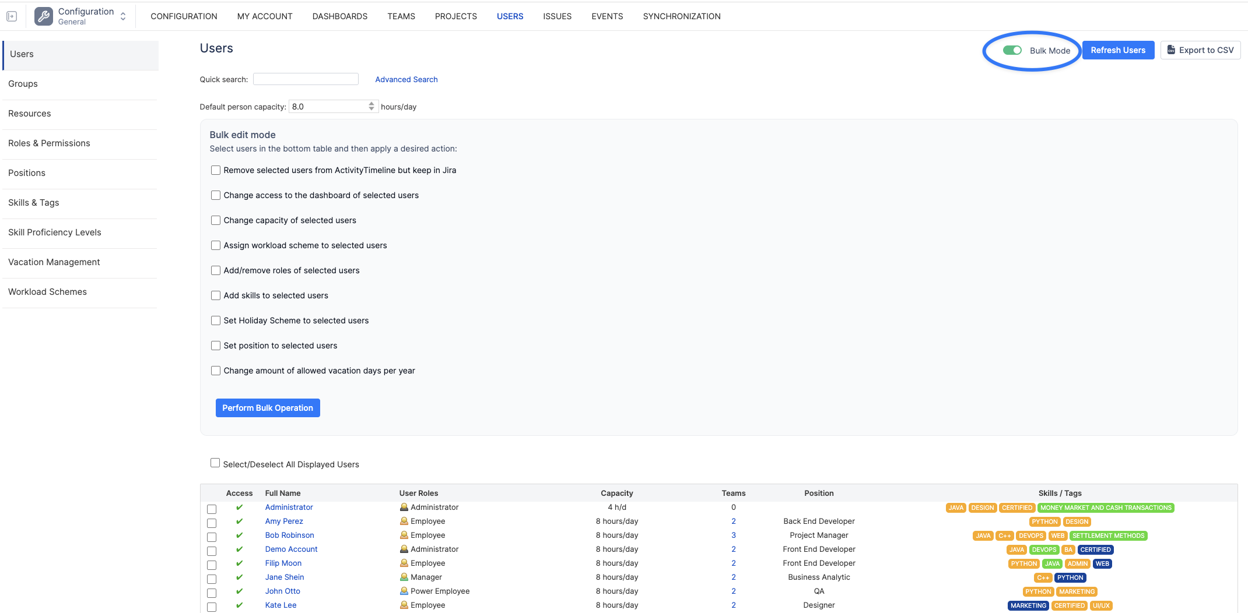Screen dimensions: 1248x613
Task: Click the Configuration wrench icon
Action: pos(44,16)
